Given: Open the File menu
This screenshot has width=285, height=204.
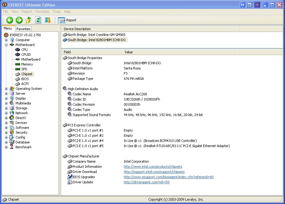Looking at the screenshot, I should point(5,12).
